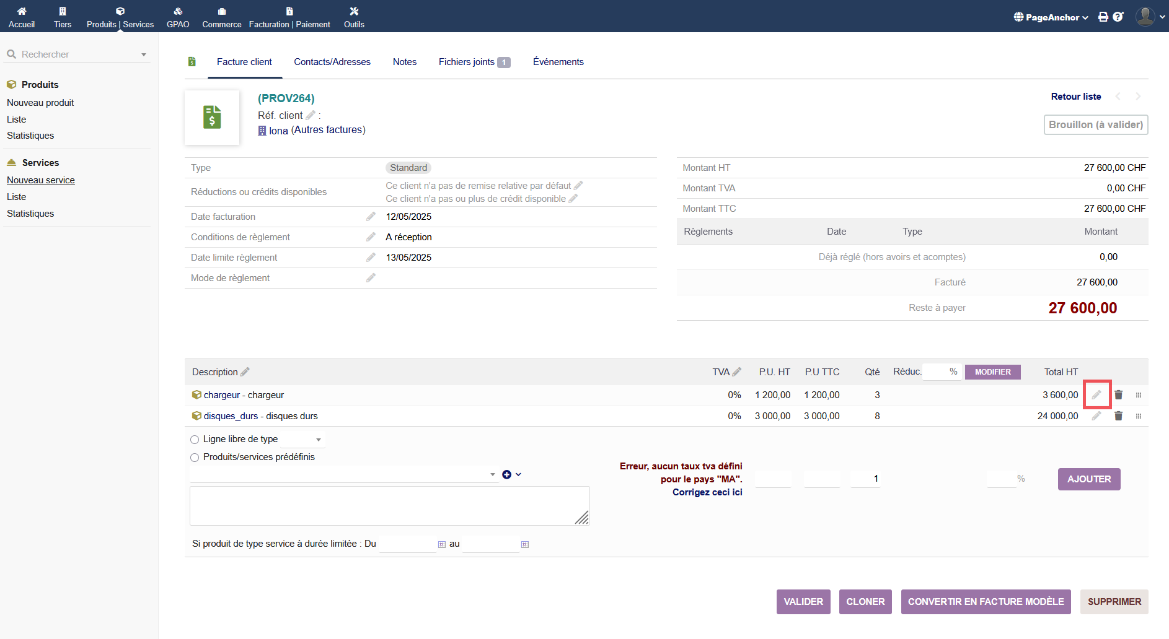
Task: Click the description text area
Action: point(389,506)
